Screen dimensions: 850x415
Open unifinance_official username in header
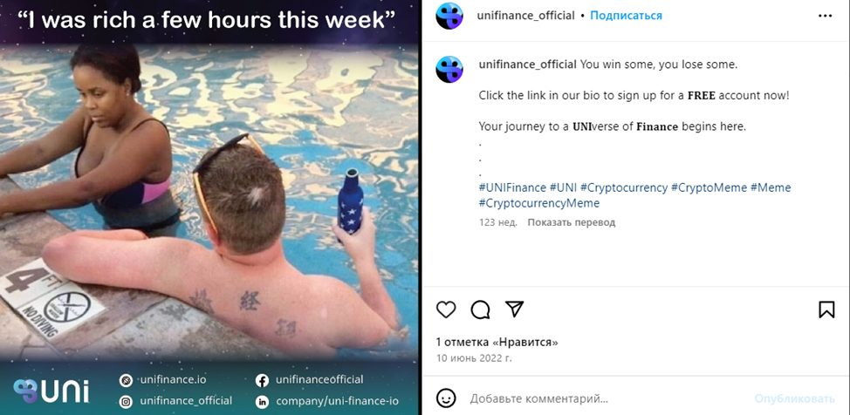pos(526,15)
